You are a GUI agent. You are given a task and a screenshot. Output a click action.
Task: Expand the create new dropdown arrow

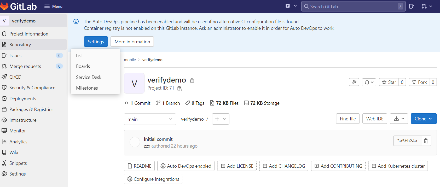pyautogui.click(x=295, y=6)
